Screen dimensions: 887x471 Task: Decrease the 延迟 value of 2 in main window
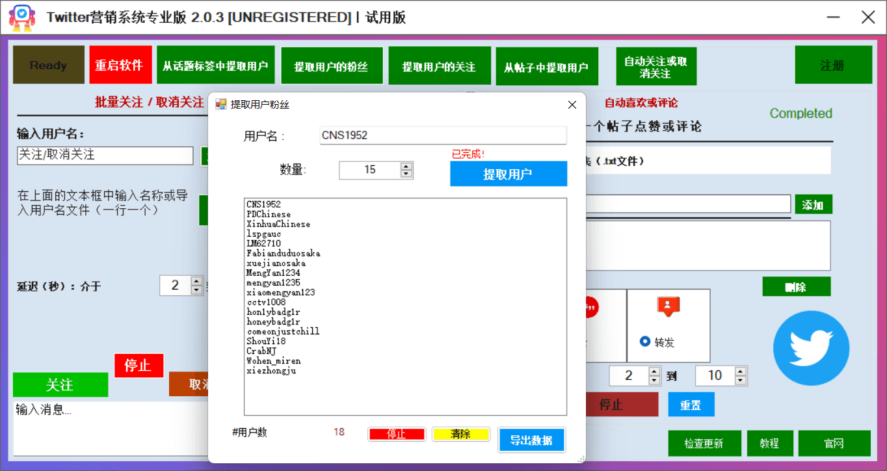coord(196,289)
